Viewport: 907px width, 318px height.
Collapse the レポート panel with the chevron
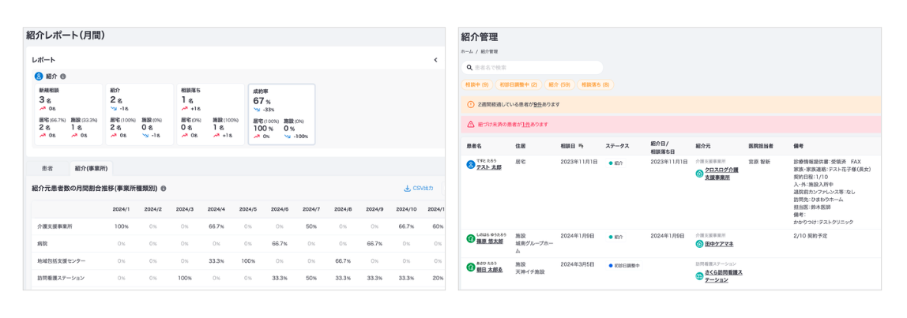(x=435, y=59)
